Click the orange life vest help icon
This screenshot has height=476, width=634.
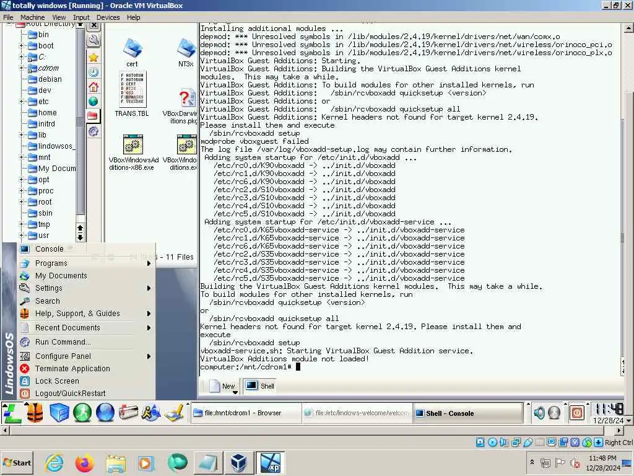[35, 413]
